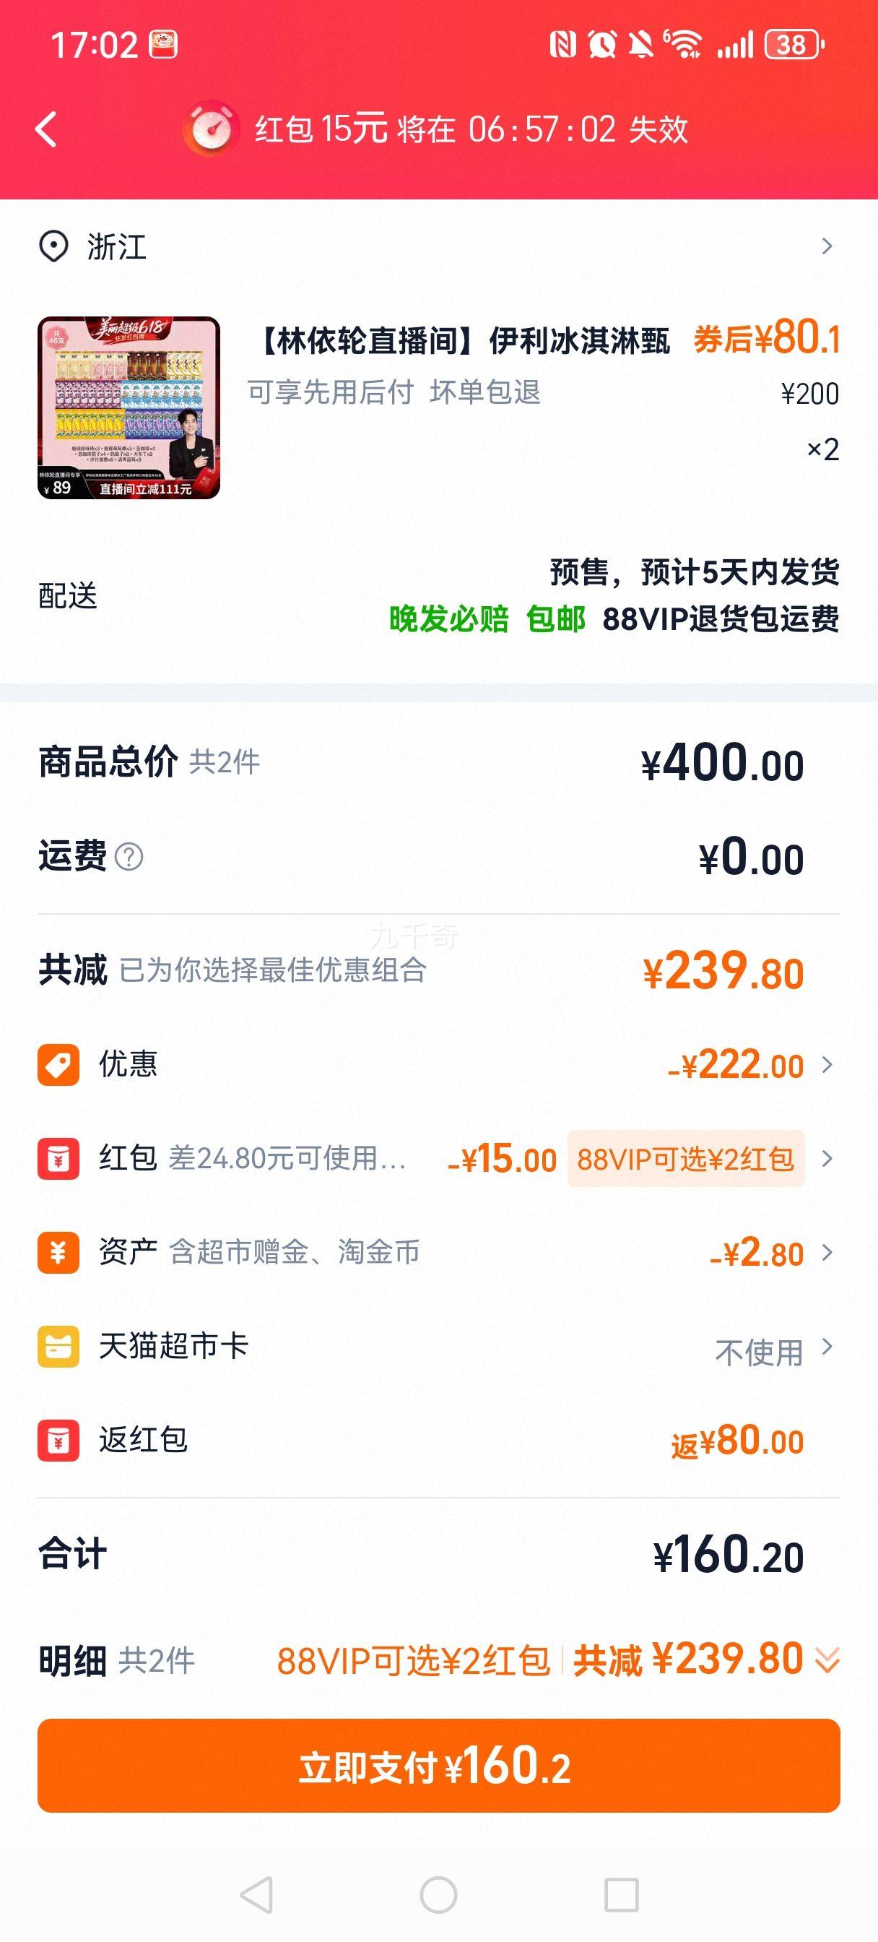Tap the Android home circle button
The height and width of the screenshot is (1942, 878).
(x=438, y=1894)
